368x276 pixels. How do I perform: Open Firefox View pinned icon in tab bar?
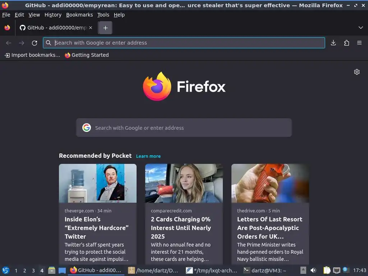click(7, 28)
